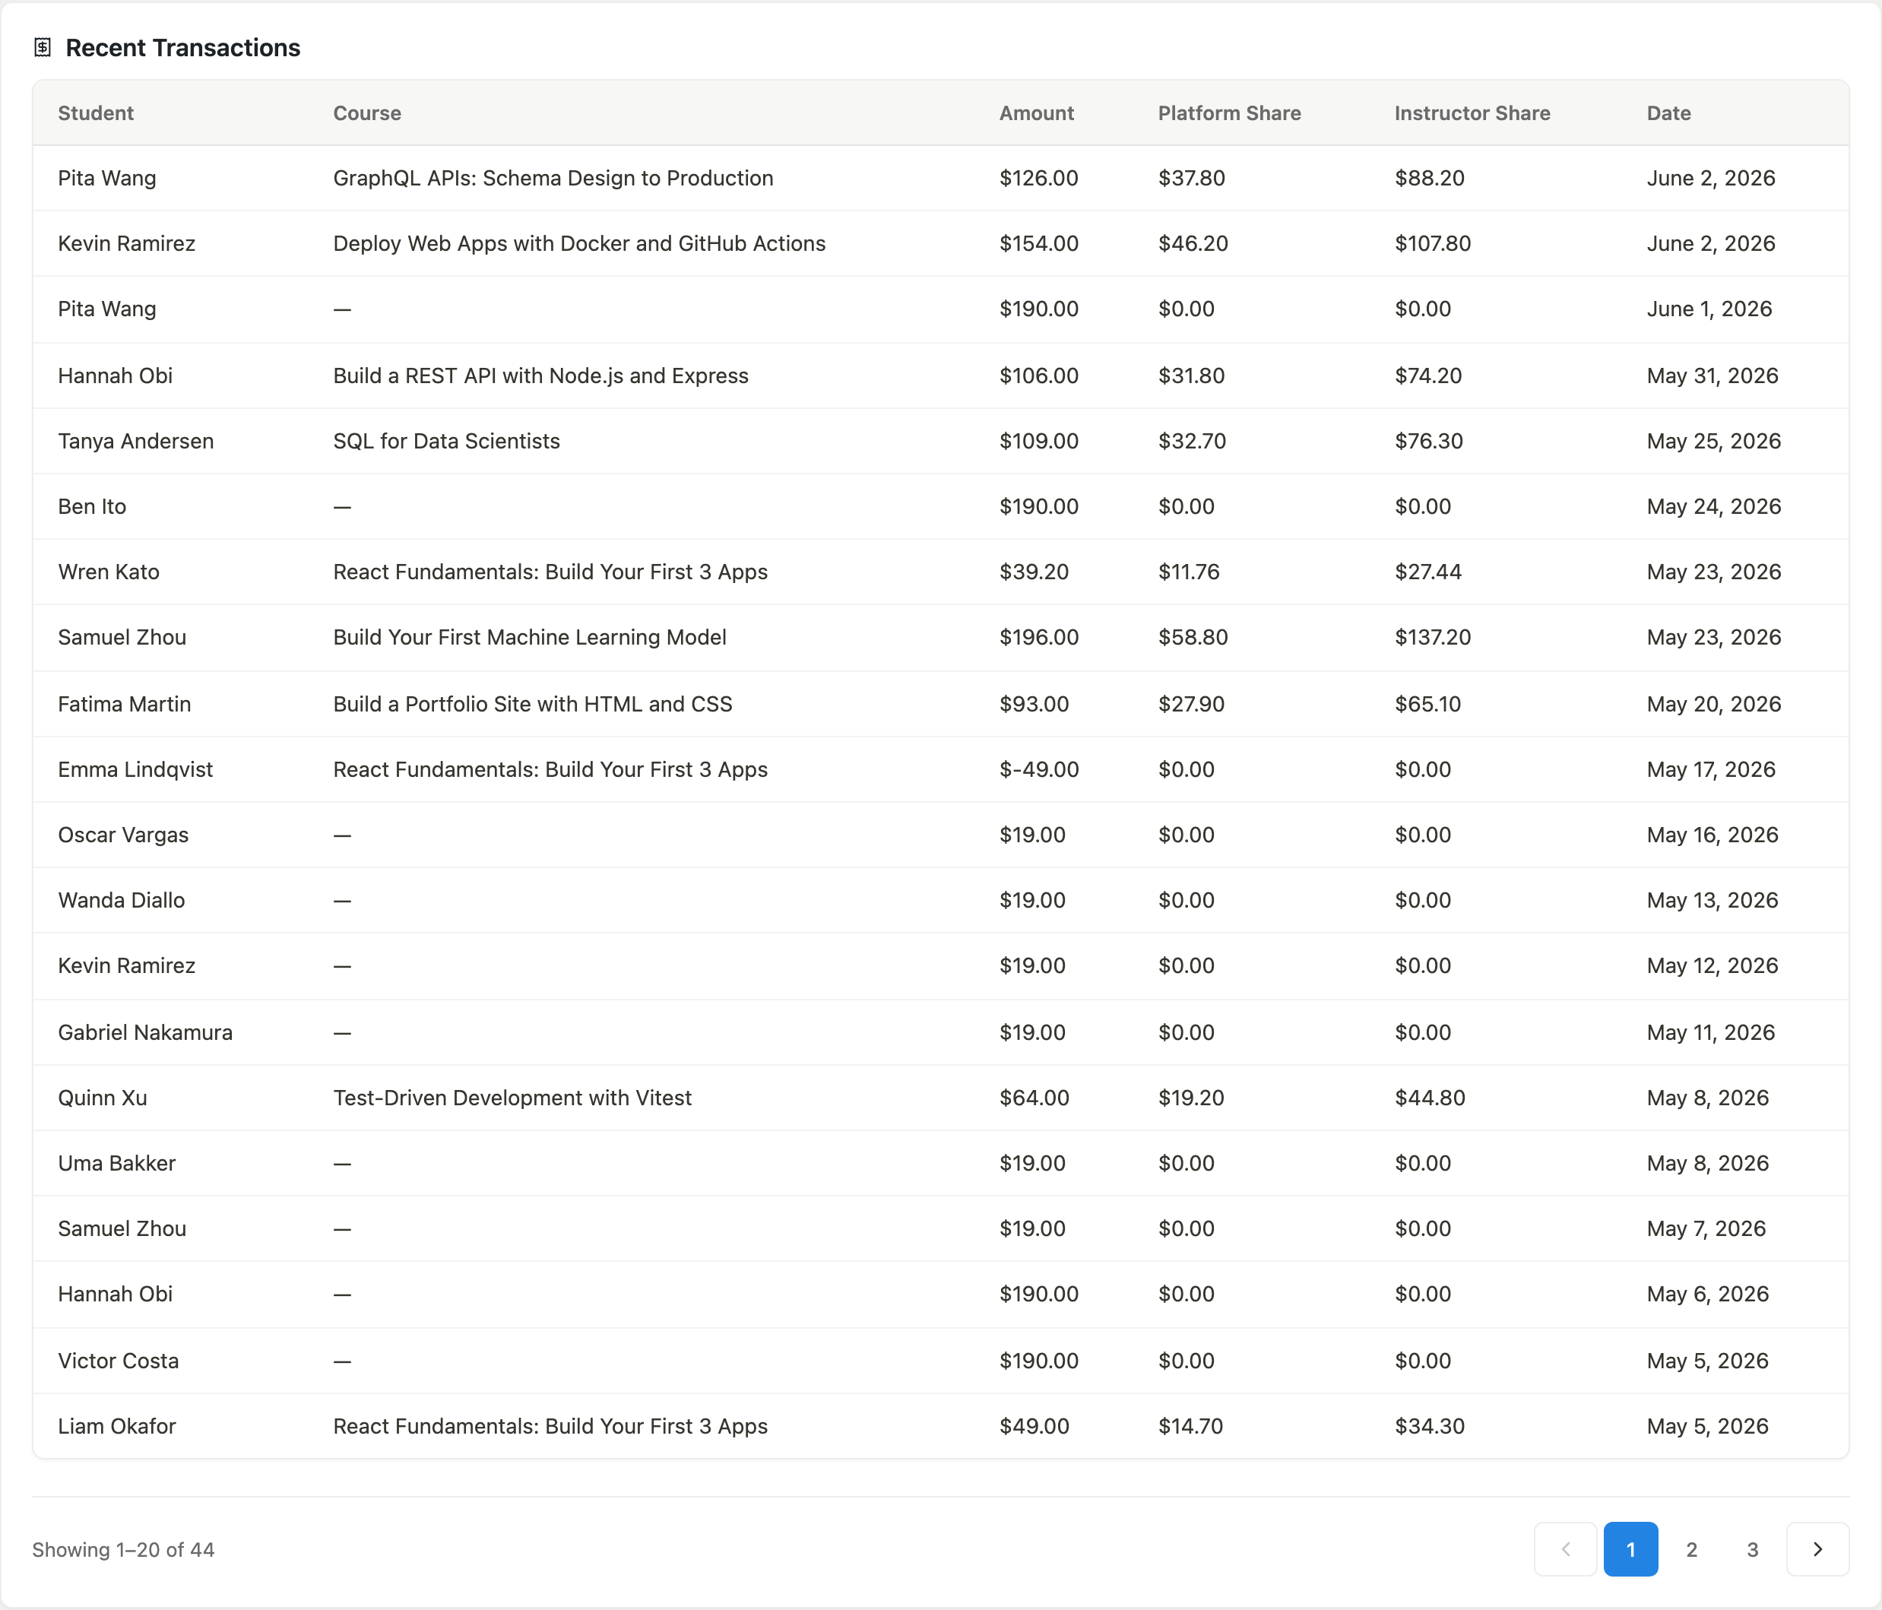
Task: Click student name Uma Bakker
Action: pyautogui.click(x=117, y=1163)
